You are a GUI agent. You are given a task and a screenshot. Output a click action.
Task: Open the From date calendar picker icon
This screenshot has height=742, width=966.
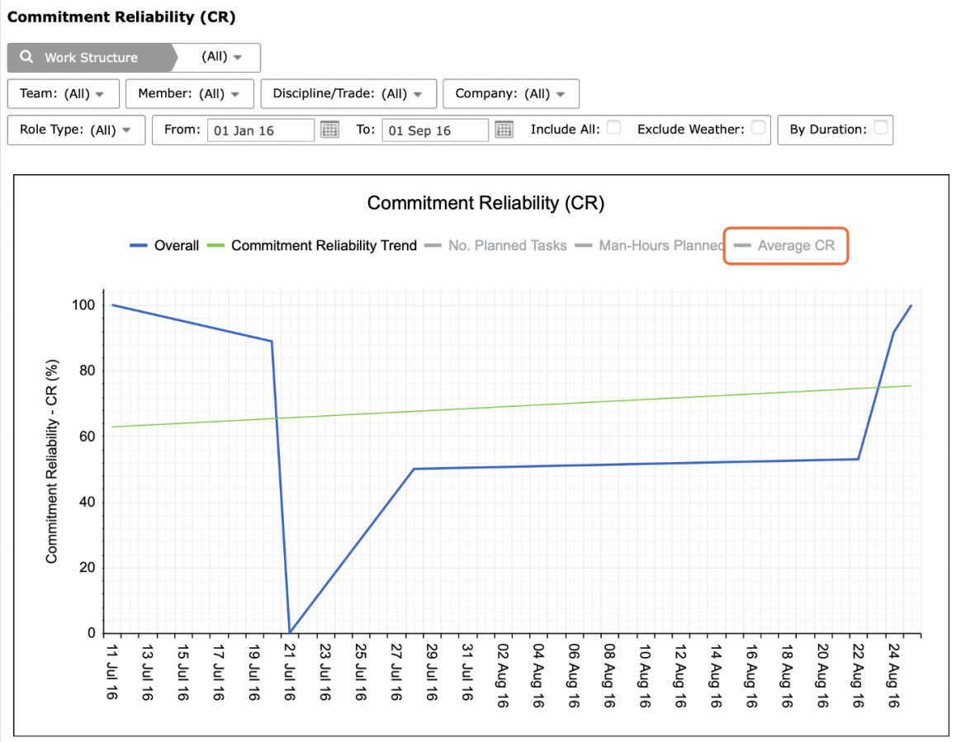tap(329, 130)
